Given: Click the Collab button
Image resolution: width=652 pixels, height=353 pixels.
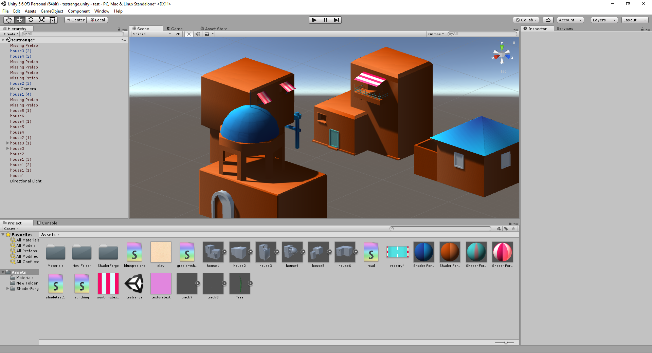Looking at the screenshot, I should point(526,20).
